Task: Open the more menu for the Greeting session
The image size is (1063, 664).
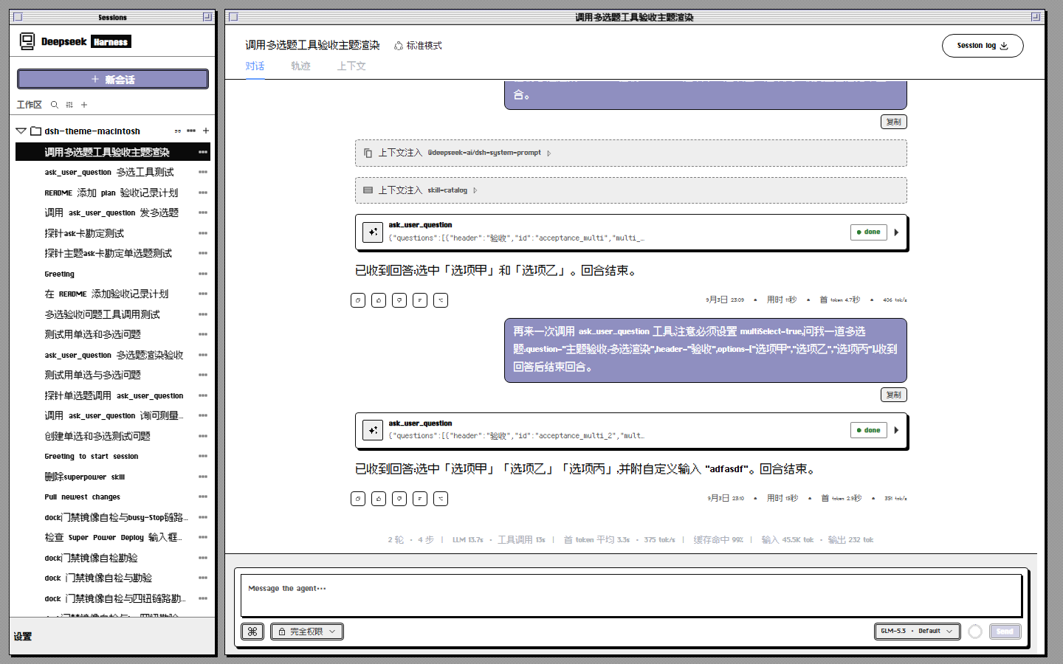Action: coord(203,274)
